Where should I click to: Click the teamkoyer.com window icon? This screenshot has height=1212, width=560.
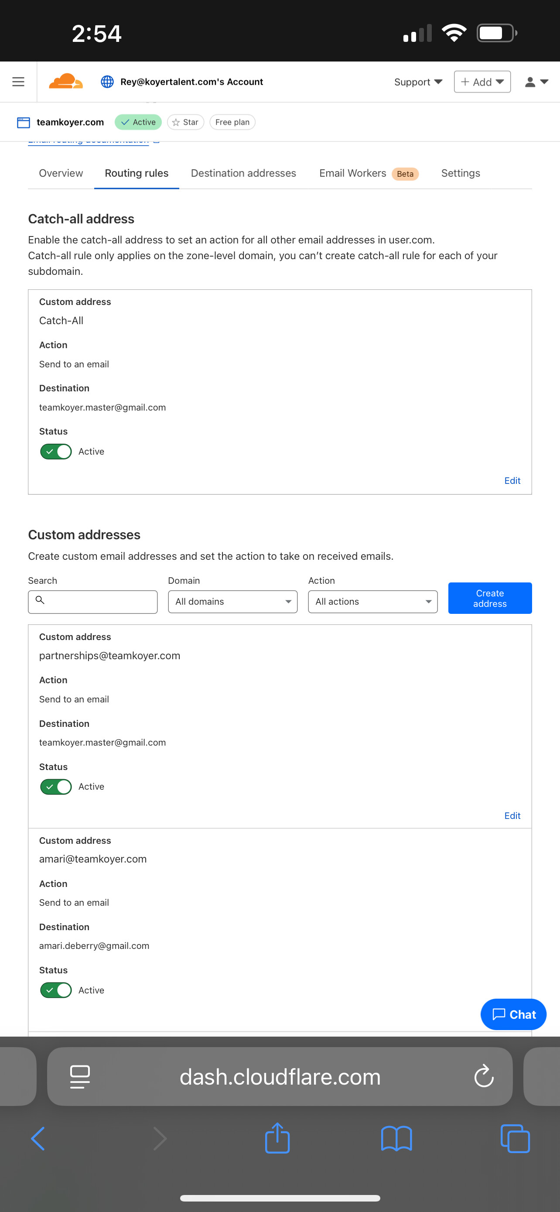24,122
